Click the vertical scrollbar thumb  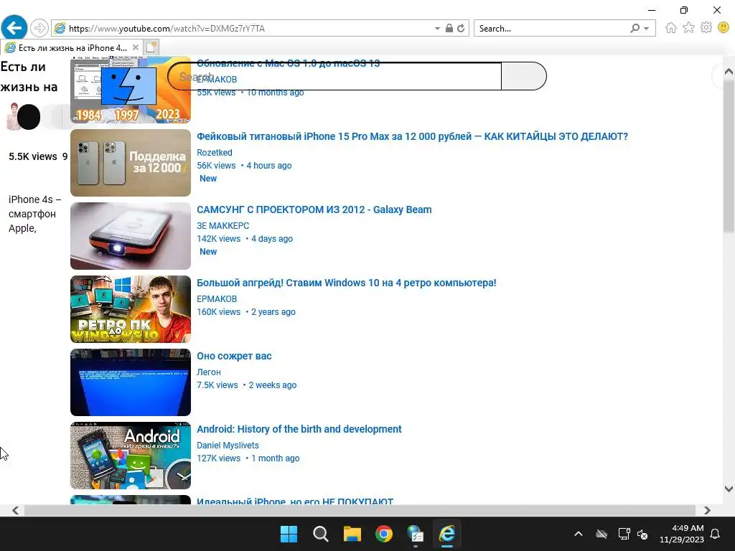(x=729, y=156)
